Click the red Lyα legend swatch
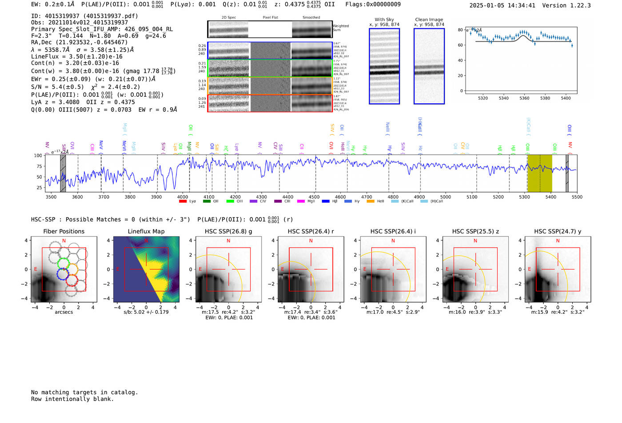622x423 pixels. point(183,202)
